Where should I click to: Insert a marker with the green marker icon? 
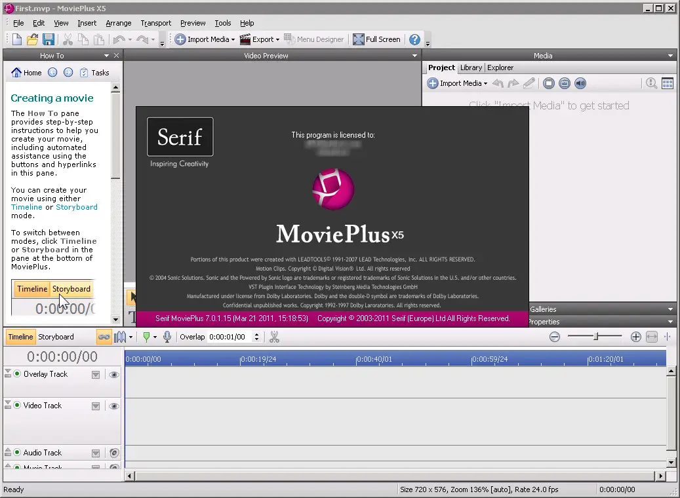coord(147,337)
